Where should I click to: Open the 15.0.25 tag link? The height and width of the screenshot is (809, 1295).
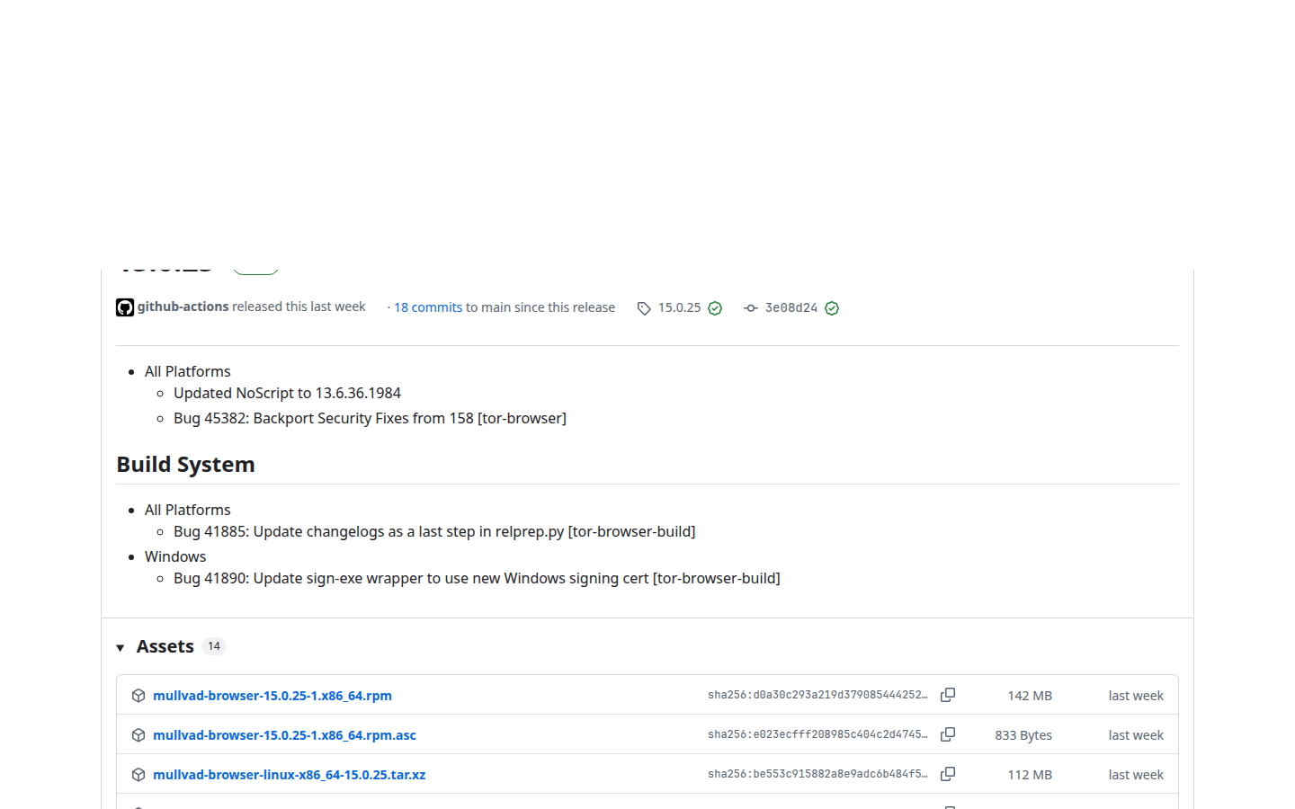click(679, 307)
